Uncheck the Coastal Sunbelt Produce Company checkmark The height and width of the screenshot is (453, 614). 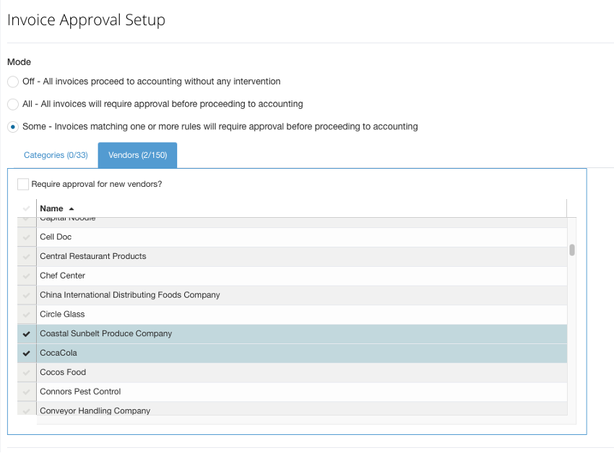pos(27,334)
